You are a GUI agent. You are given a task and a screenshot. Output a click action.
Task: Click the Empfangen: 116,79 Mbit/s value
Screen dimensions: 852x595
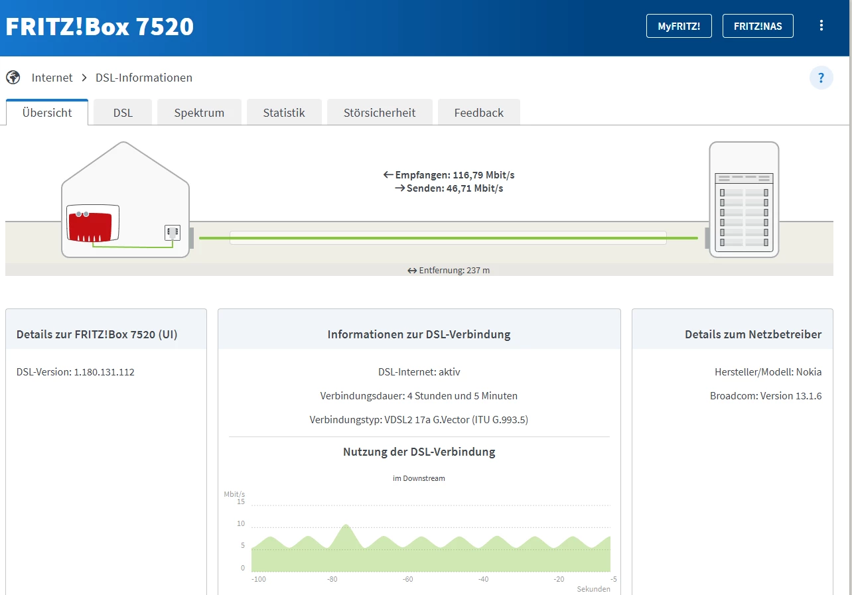point(449,175)
